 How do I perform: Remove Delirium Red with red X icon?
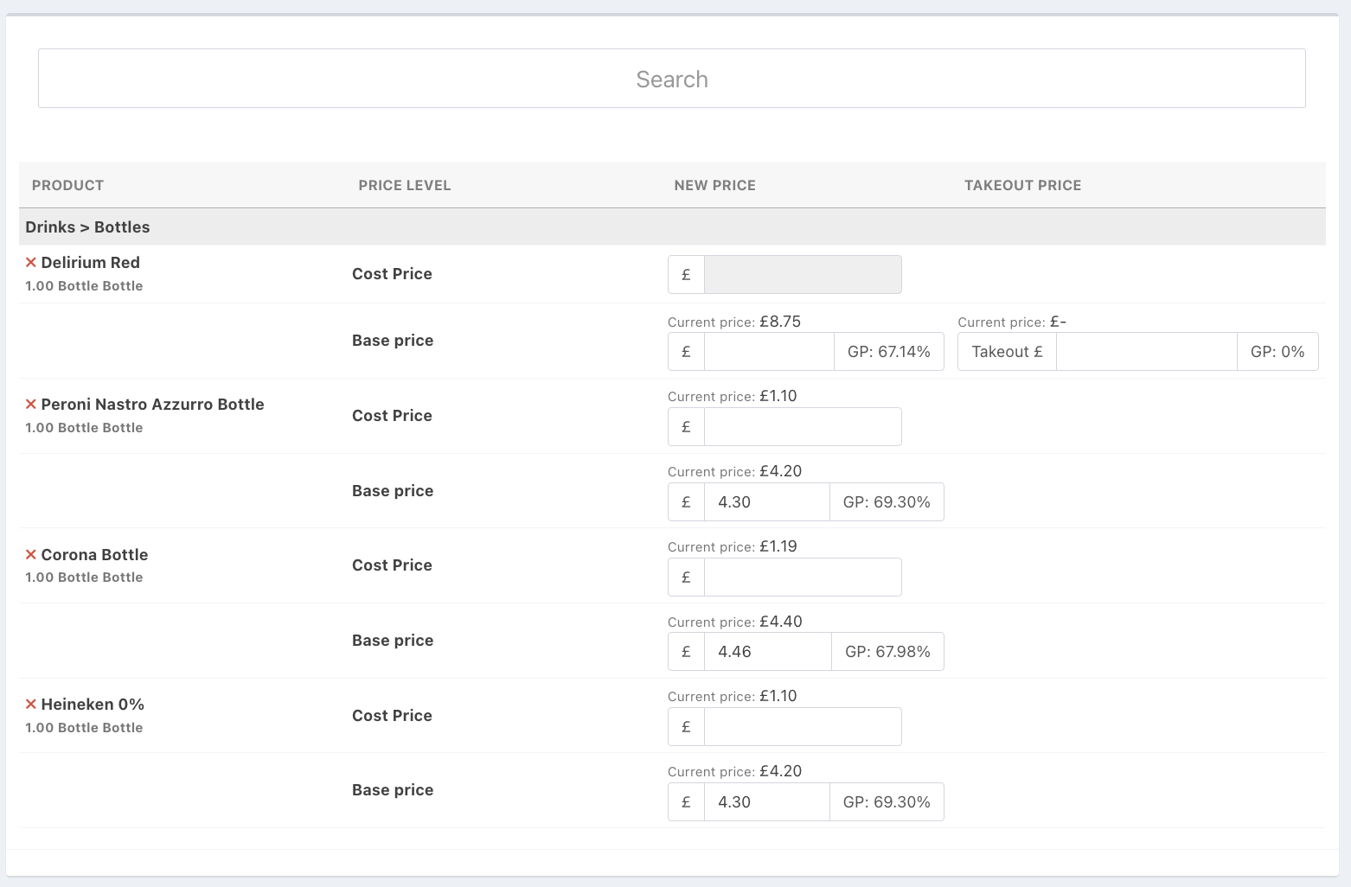click(x=31, y=263)
